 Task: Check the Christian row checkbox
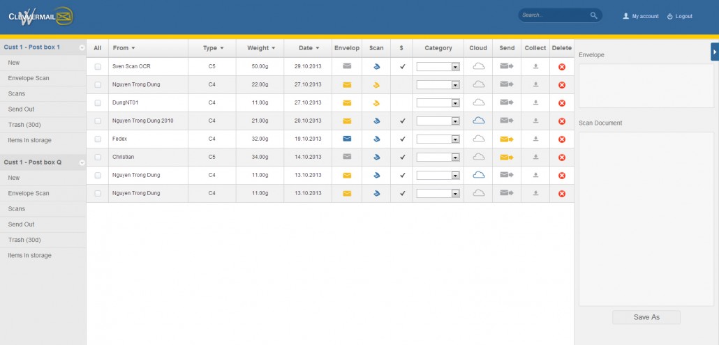(98, 157)
